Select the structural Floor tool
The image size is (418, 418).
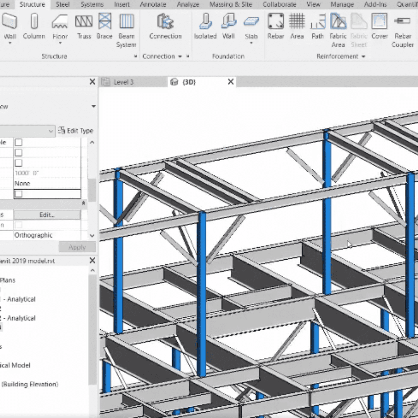click(60, 27)
